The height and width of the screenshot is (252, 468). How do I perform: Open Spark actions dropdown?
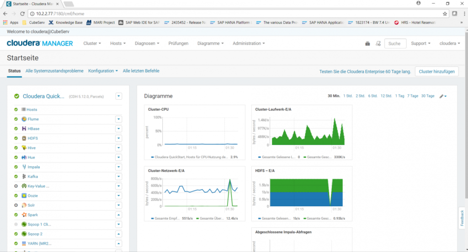tap(118, 214)
